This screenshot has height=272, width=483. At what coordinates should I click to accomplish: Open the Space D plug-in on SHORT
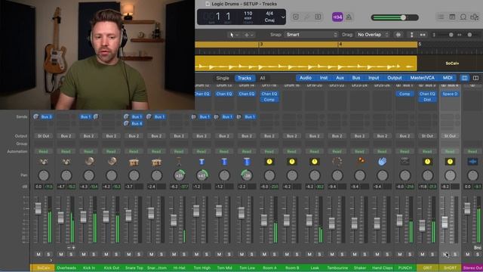(450, 94)
